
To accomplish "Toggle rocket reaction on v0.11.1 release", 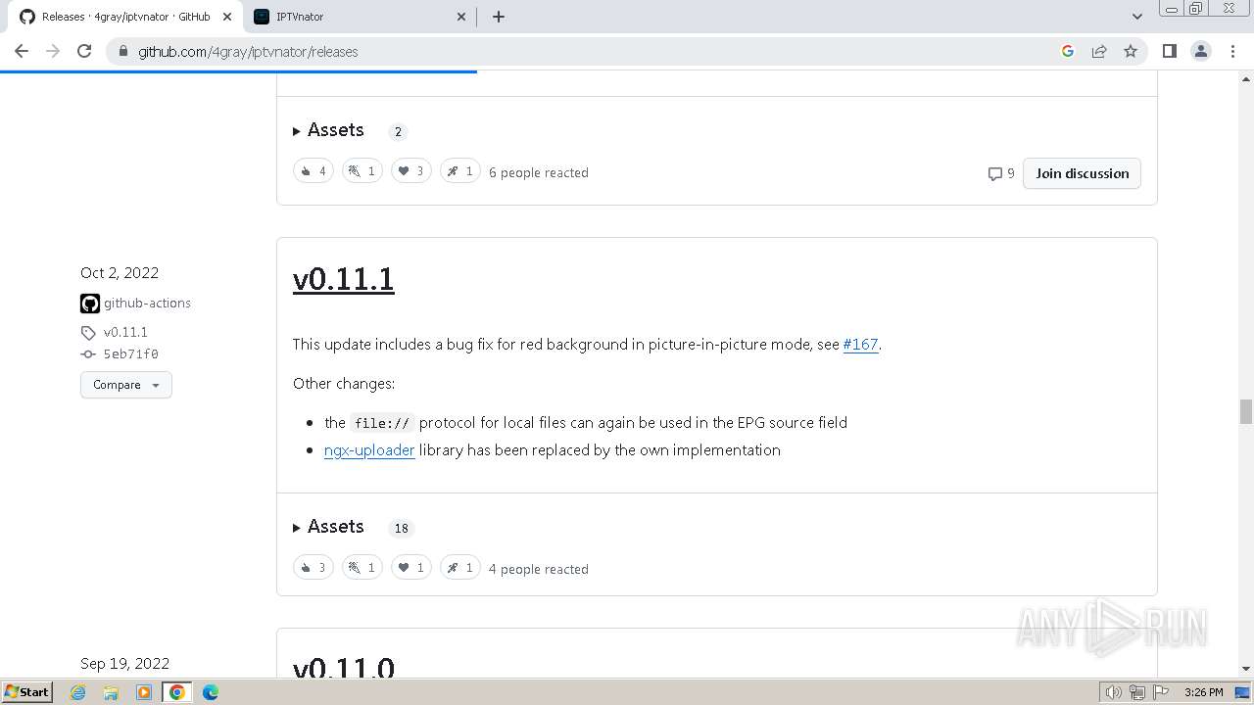I will pyautogui.click(x=460, y=568).
